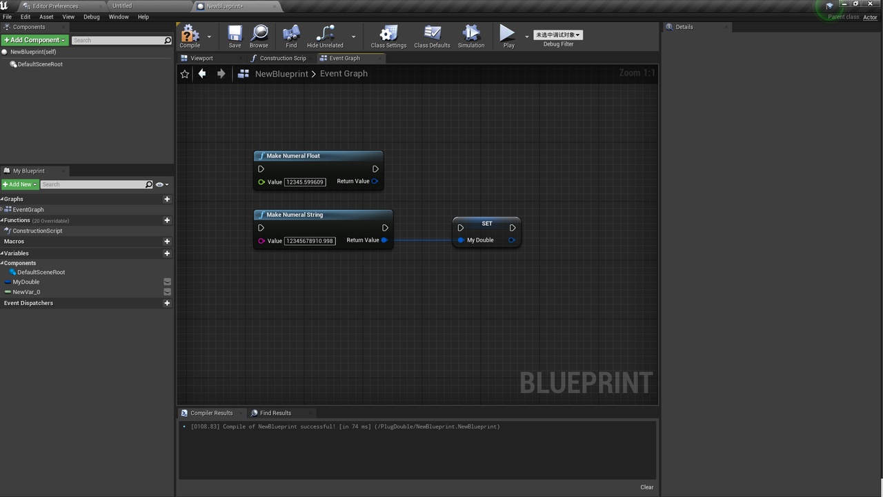Open the Add New dropdown in My Blueprint
This screenshot has width=883, height=497.
point(19,184)
